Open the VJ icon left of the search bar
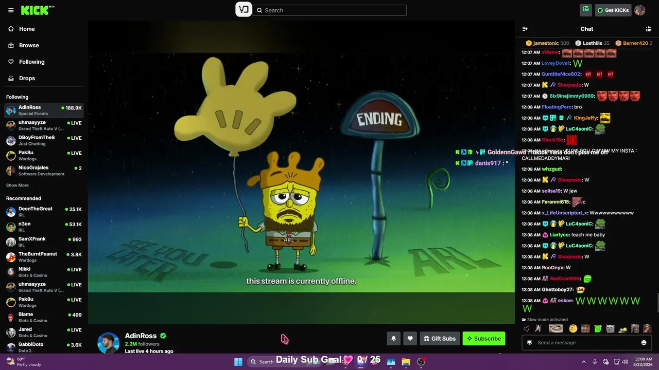The height and width of the screenshot is (370, 659). [x=244, y=10]
